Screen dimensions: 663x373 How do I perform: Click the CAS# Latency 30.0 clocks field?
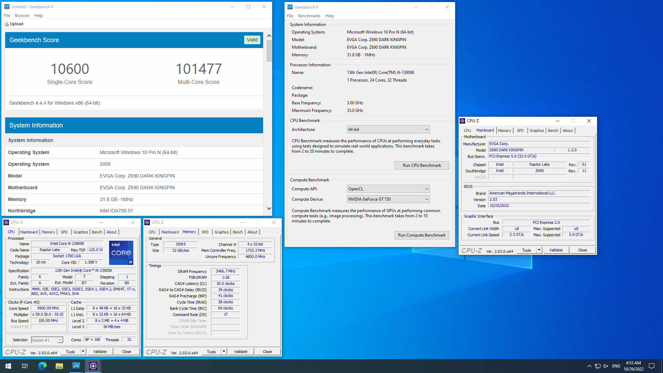(225, 284)
